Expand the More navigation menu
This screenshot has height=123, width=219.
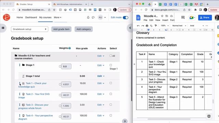point(57,17)
